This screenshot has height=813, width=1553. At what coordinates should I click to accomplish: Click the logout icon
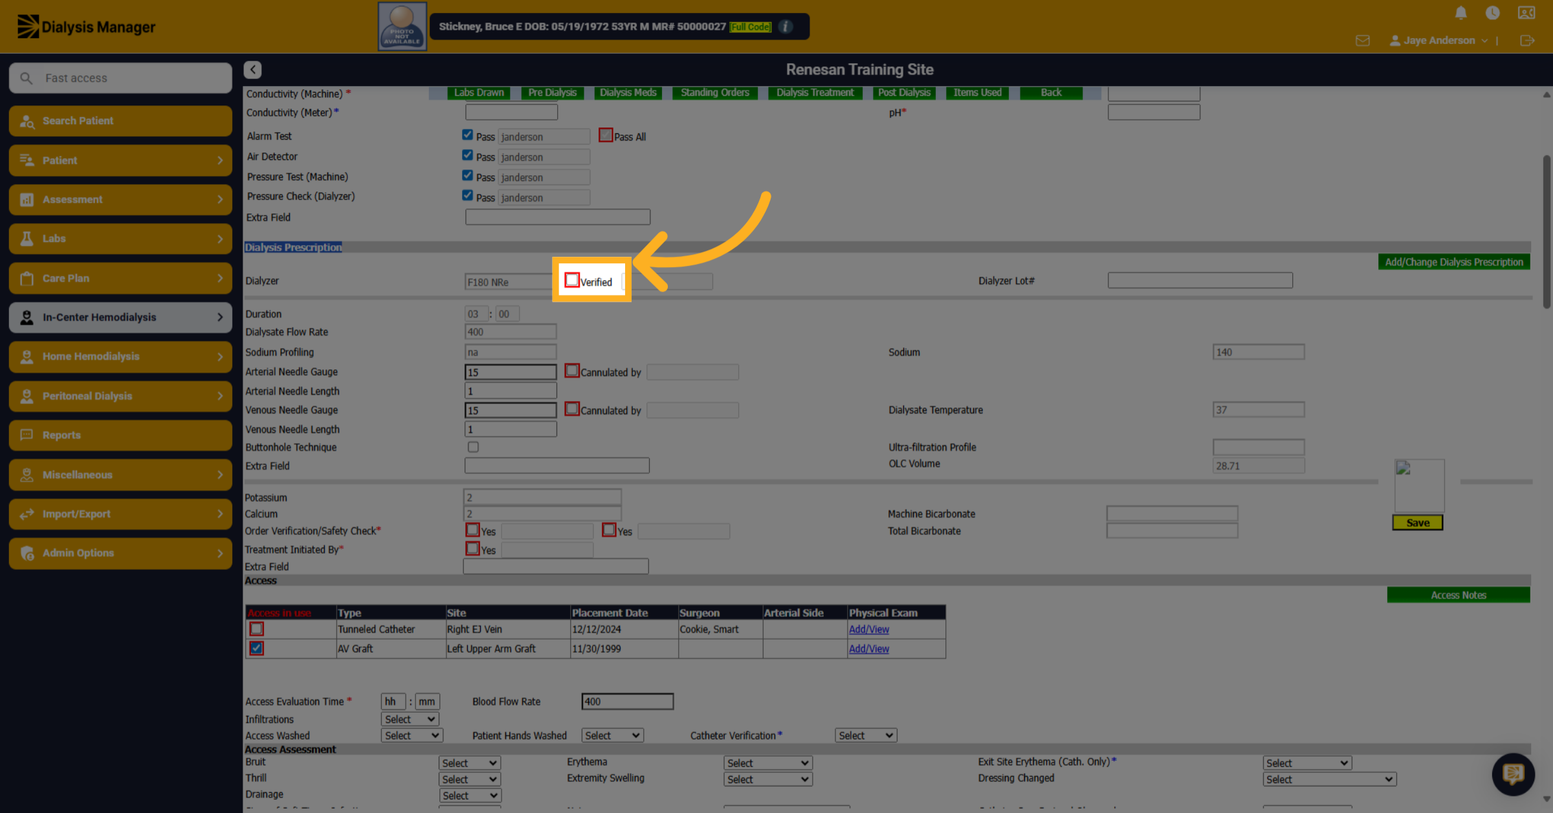[x=1527, y=41]
